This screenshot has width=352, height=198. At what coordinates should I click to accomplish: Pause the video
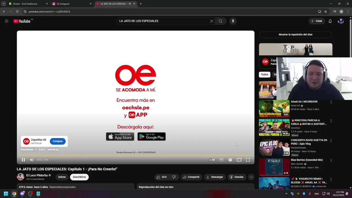pyautogui.click(x=23, y=160)
